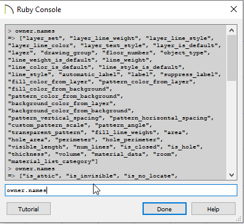Focus the owner.names command input field
This screenshot has height=224, width=244.
[x=121, y=190]
